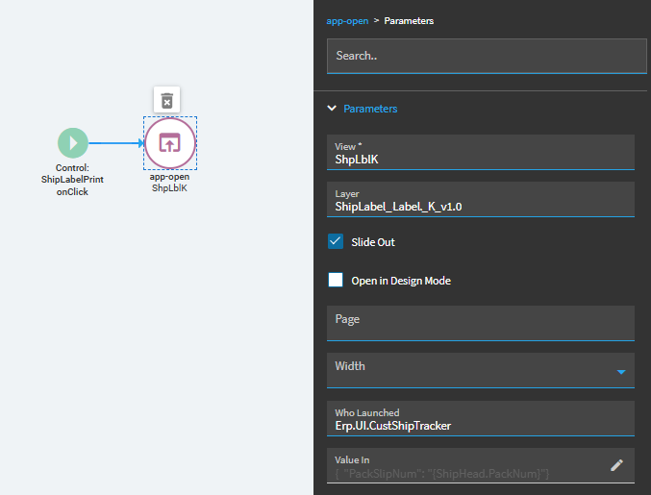The height and width of the screenshot is (495, 651).
Task: Click the pencil edit icon for Value In
Action: pyautogui.click(x=617, y=465)
